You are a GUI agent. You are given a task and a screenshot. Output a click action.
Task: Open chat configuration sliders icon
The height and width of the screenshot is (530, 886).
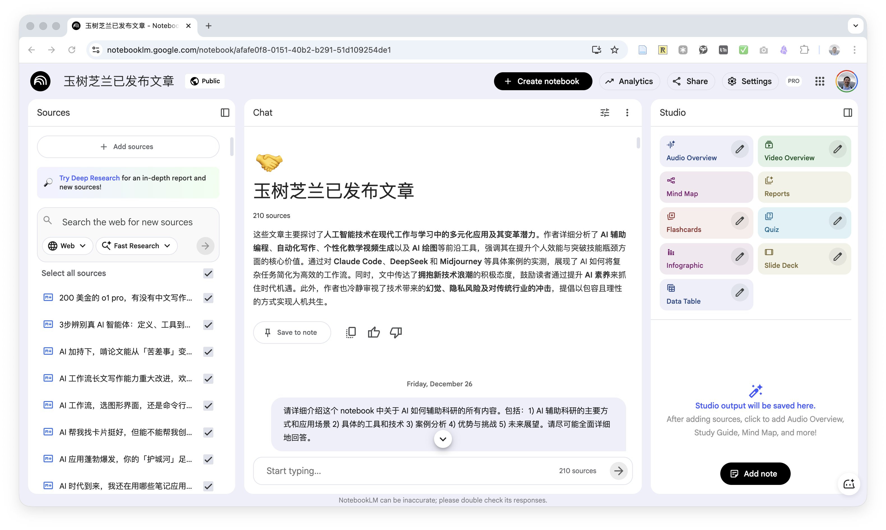click(x=604, y=113)
